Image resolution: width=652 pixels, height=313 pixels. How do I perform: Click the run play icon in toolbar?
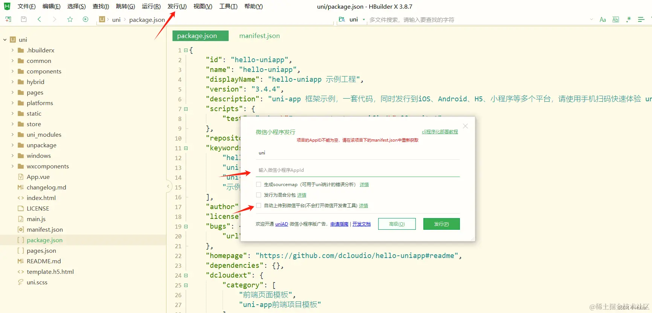pos(86,19)
